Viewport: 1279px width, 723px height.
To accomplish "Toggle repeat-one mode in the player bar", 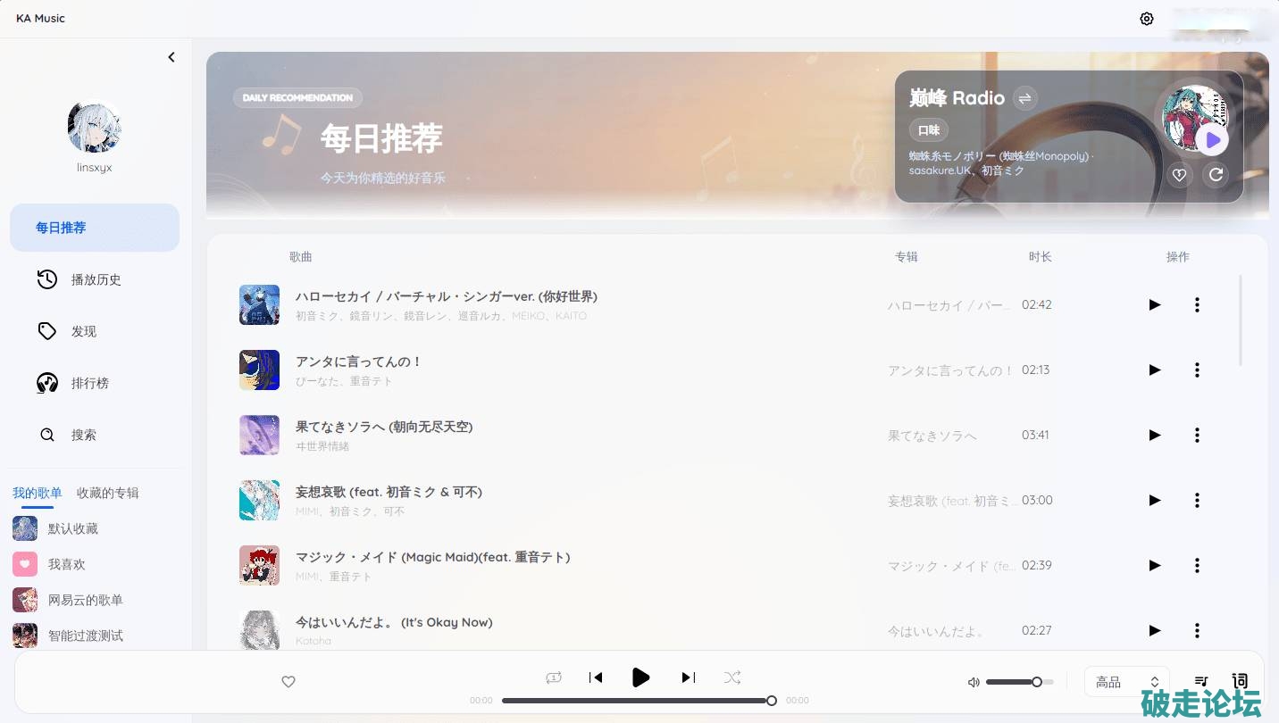I will 554,677.
